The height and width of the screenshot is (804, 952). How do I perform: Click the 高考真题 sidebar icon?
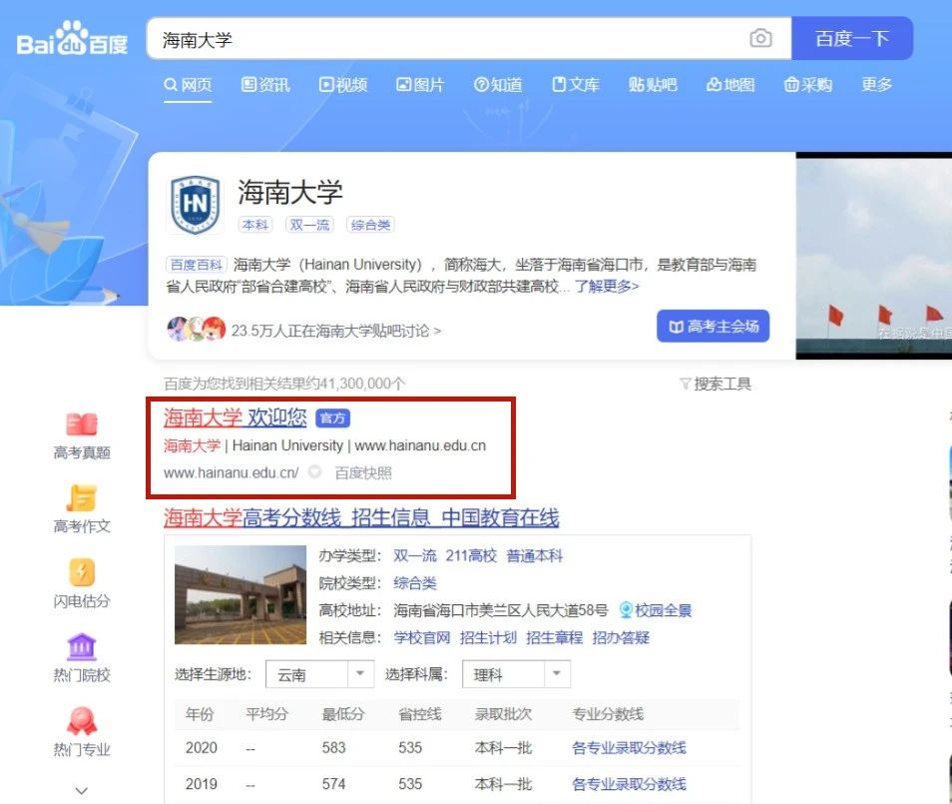(82, 424)
